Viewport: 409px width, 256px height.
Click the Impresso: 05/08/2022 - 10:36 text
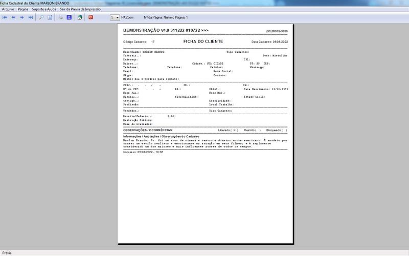(x=143, y=152)
